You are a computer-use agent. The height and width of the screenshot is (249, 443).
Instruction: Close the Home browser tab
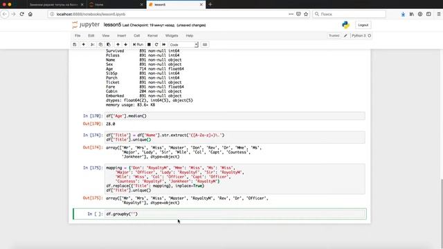141,5
